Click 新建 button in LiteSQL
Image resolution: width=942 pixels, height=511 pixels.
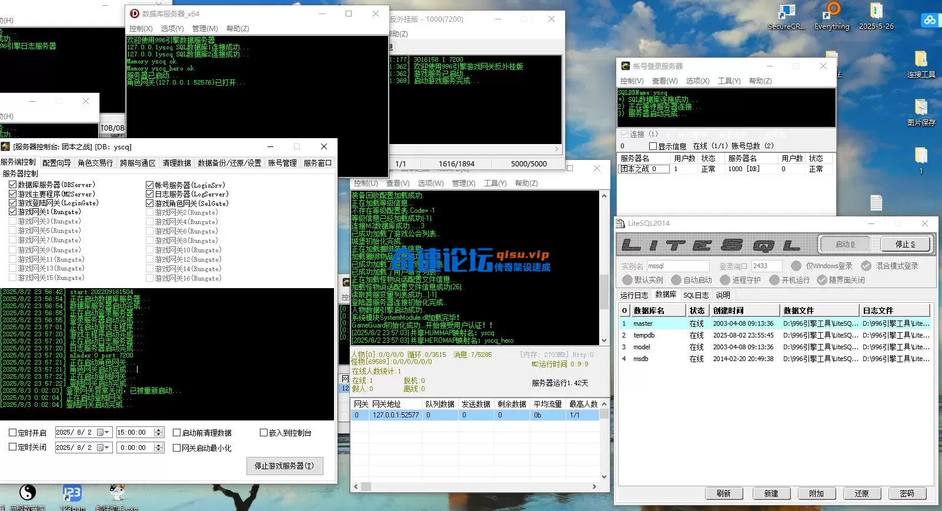(x=771, y=493)
